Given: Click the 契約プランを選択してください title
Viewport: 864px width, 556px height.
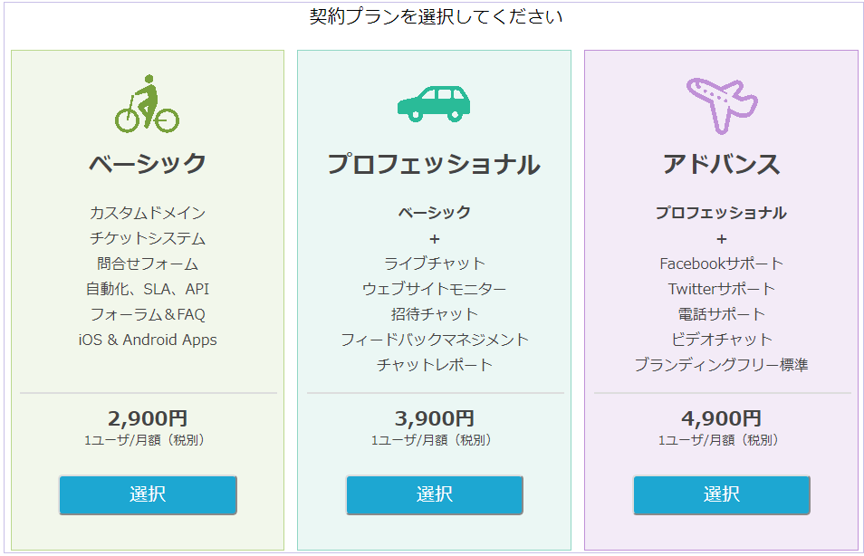Looking at the screenshot, I should click(x=436, y=16).
